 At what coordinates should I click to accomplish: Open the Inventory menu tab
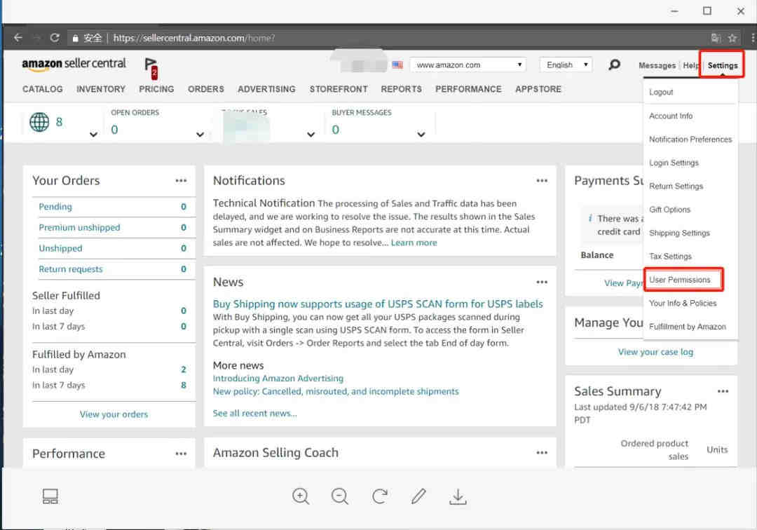101,89
